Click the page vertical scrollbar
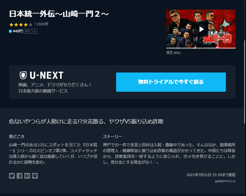This screenshot has width=246, height=196. click(x=245, y=82)
